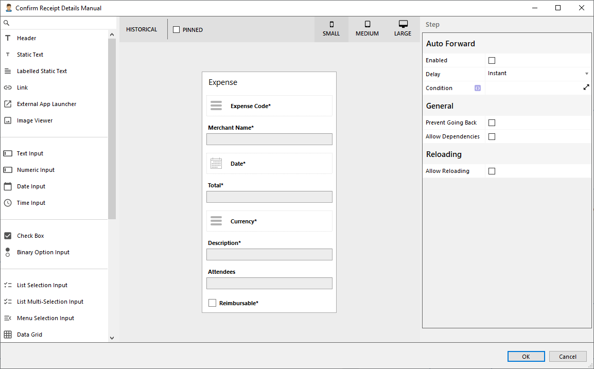Toggle the PINNED checkbox
Viewport: 594px width, 369px height.
[177, 30]
